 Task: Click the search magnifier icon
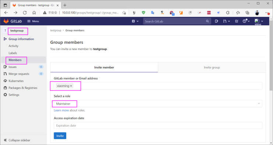pos(208,21)
